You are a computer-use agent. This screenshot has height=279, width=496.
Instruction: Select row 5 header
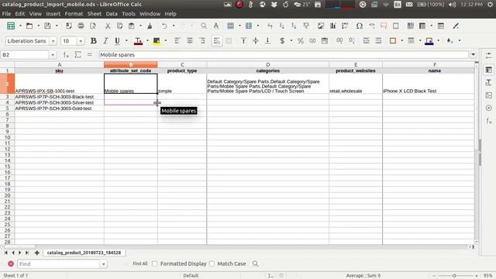pos(7,108)
